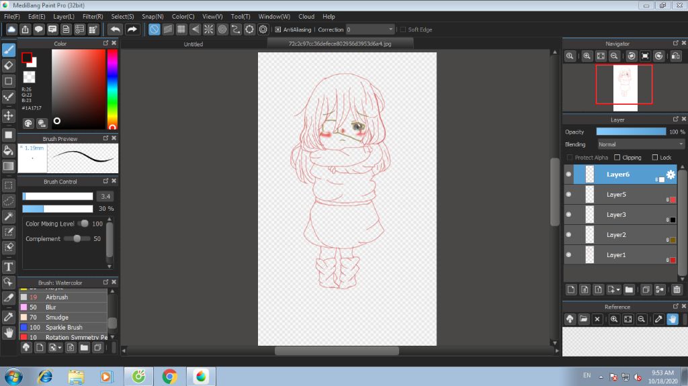688x386 pixels.
Task: Open the Snap menu
Action: click(153, 16)
